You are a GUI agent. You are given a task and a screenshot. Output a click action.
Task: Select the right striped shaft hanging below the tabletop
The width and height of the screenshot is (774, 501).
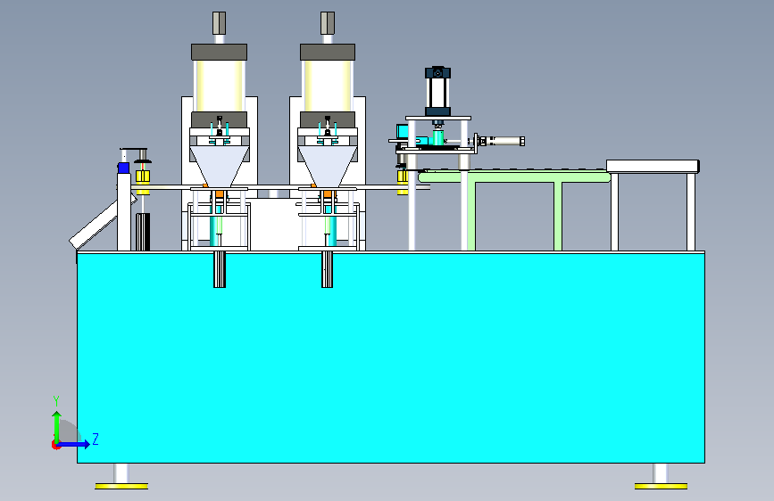[x=327, y=269]
